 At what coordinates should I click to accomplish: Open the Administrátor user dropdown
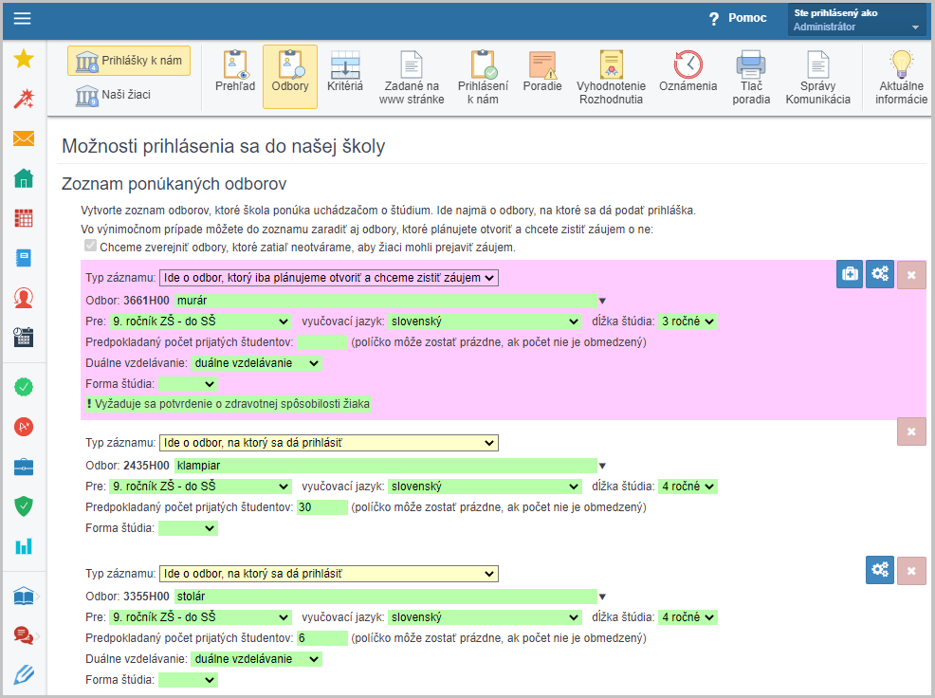(857, 20)
